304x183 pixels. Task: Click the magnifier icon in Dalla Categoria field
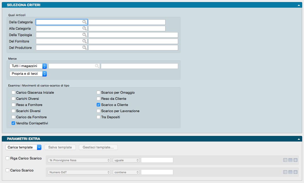(84, 22)
